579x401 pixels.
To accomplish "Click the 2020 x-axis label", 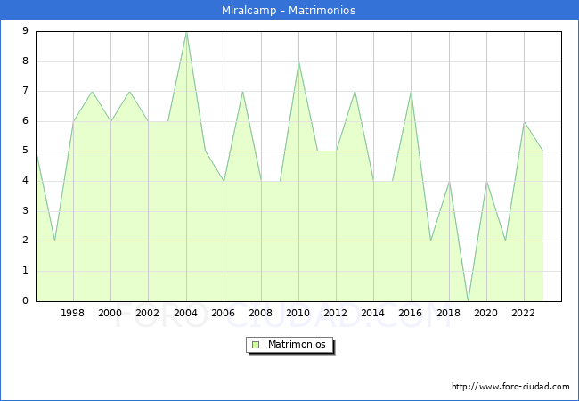I will click(x=486, y=313).
